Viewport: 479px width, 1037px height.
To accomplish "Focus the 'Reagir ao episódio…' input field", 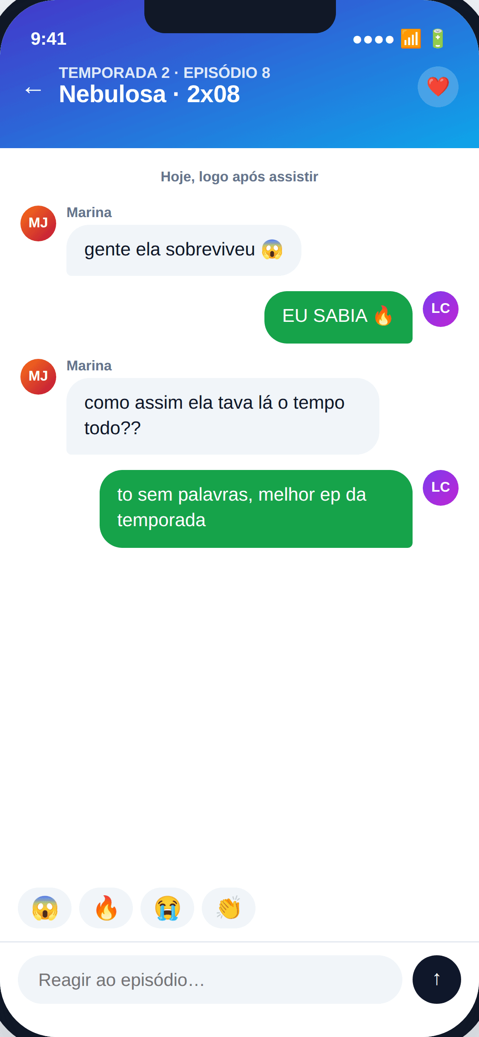I will (x=210, y=980).
